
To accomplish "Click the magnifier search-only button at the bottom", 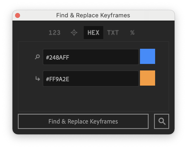I will tap(162, 121).
